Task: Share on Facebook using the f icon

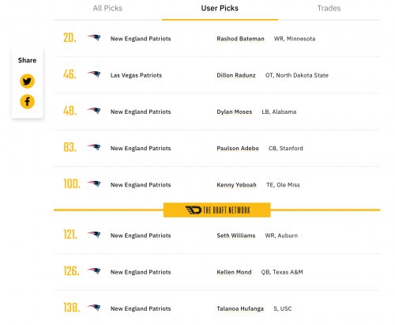Action: tap(27, 101)
